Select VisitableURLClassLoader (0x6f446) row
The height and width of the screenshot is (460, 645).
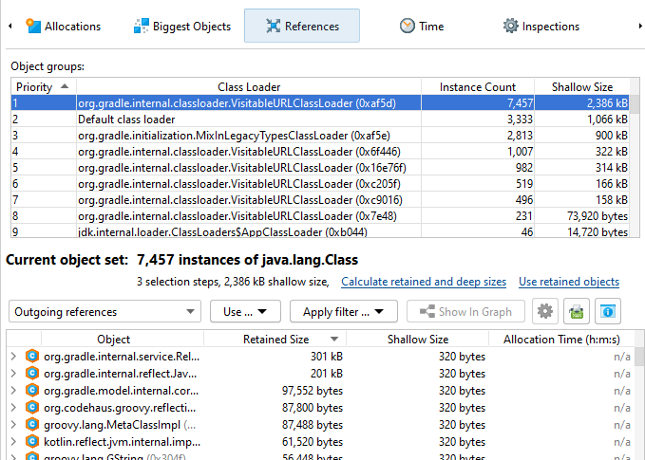click(x=320, y=152)
